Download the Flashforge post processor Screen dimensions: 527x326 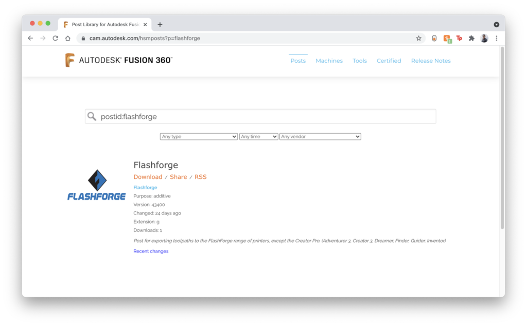pyautogui.click(x=148, y=176)
